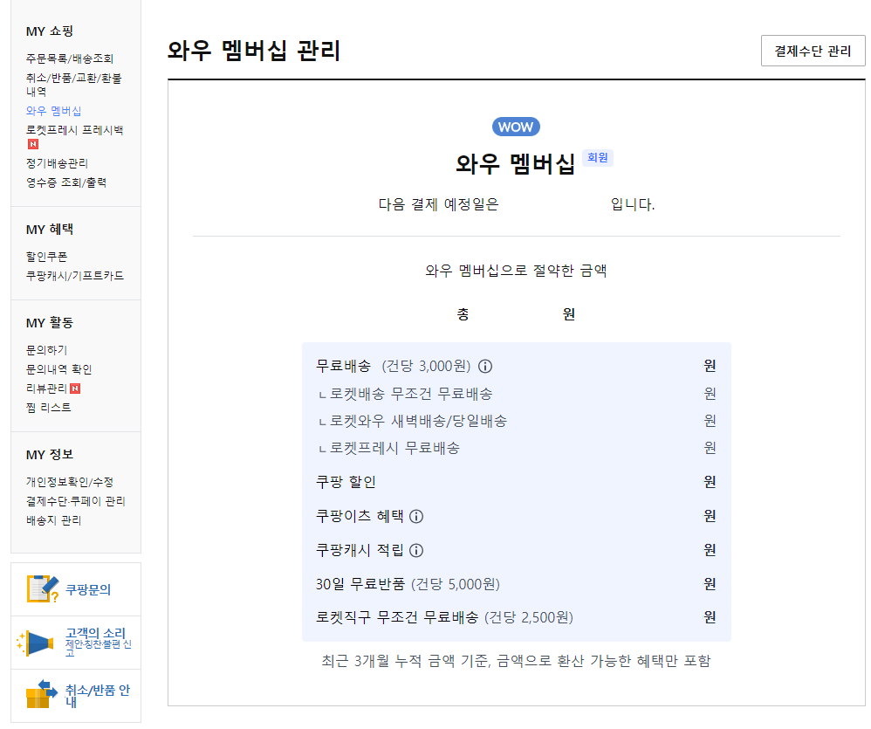The width and height of the screenshot is (871, 729).
Task: Click MY 활동 section heading
Action: 50,323
